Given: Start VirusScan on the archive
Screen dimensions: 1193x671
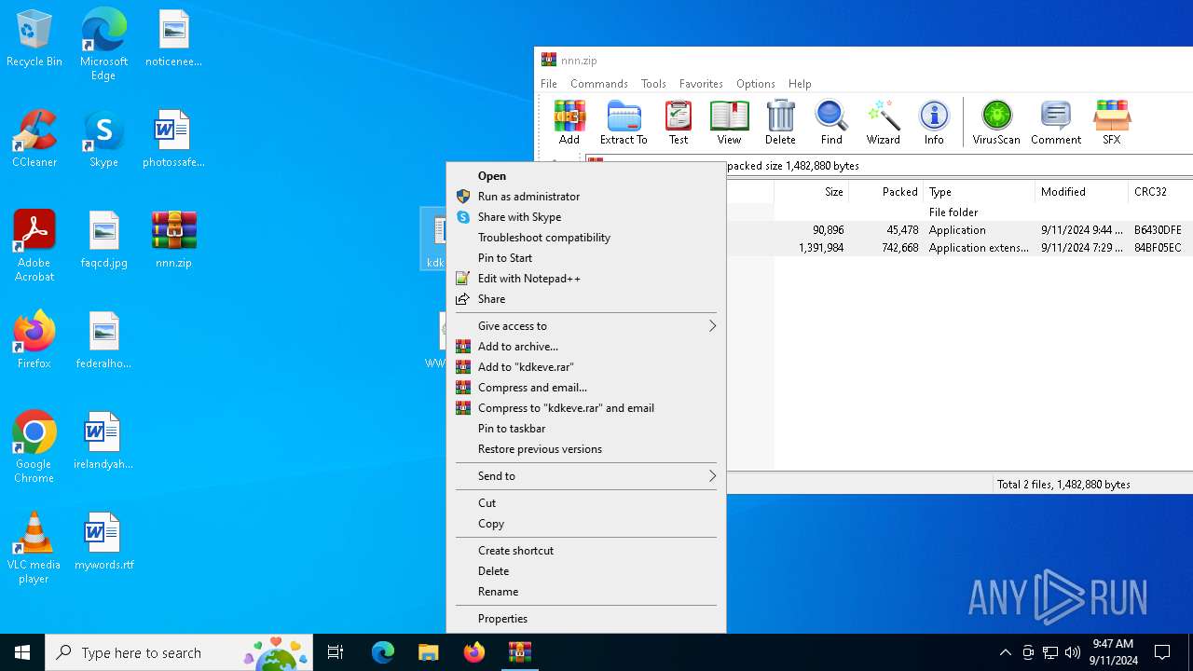Looking at the screenshot, I should click(996, 122).
